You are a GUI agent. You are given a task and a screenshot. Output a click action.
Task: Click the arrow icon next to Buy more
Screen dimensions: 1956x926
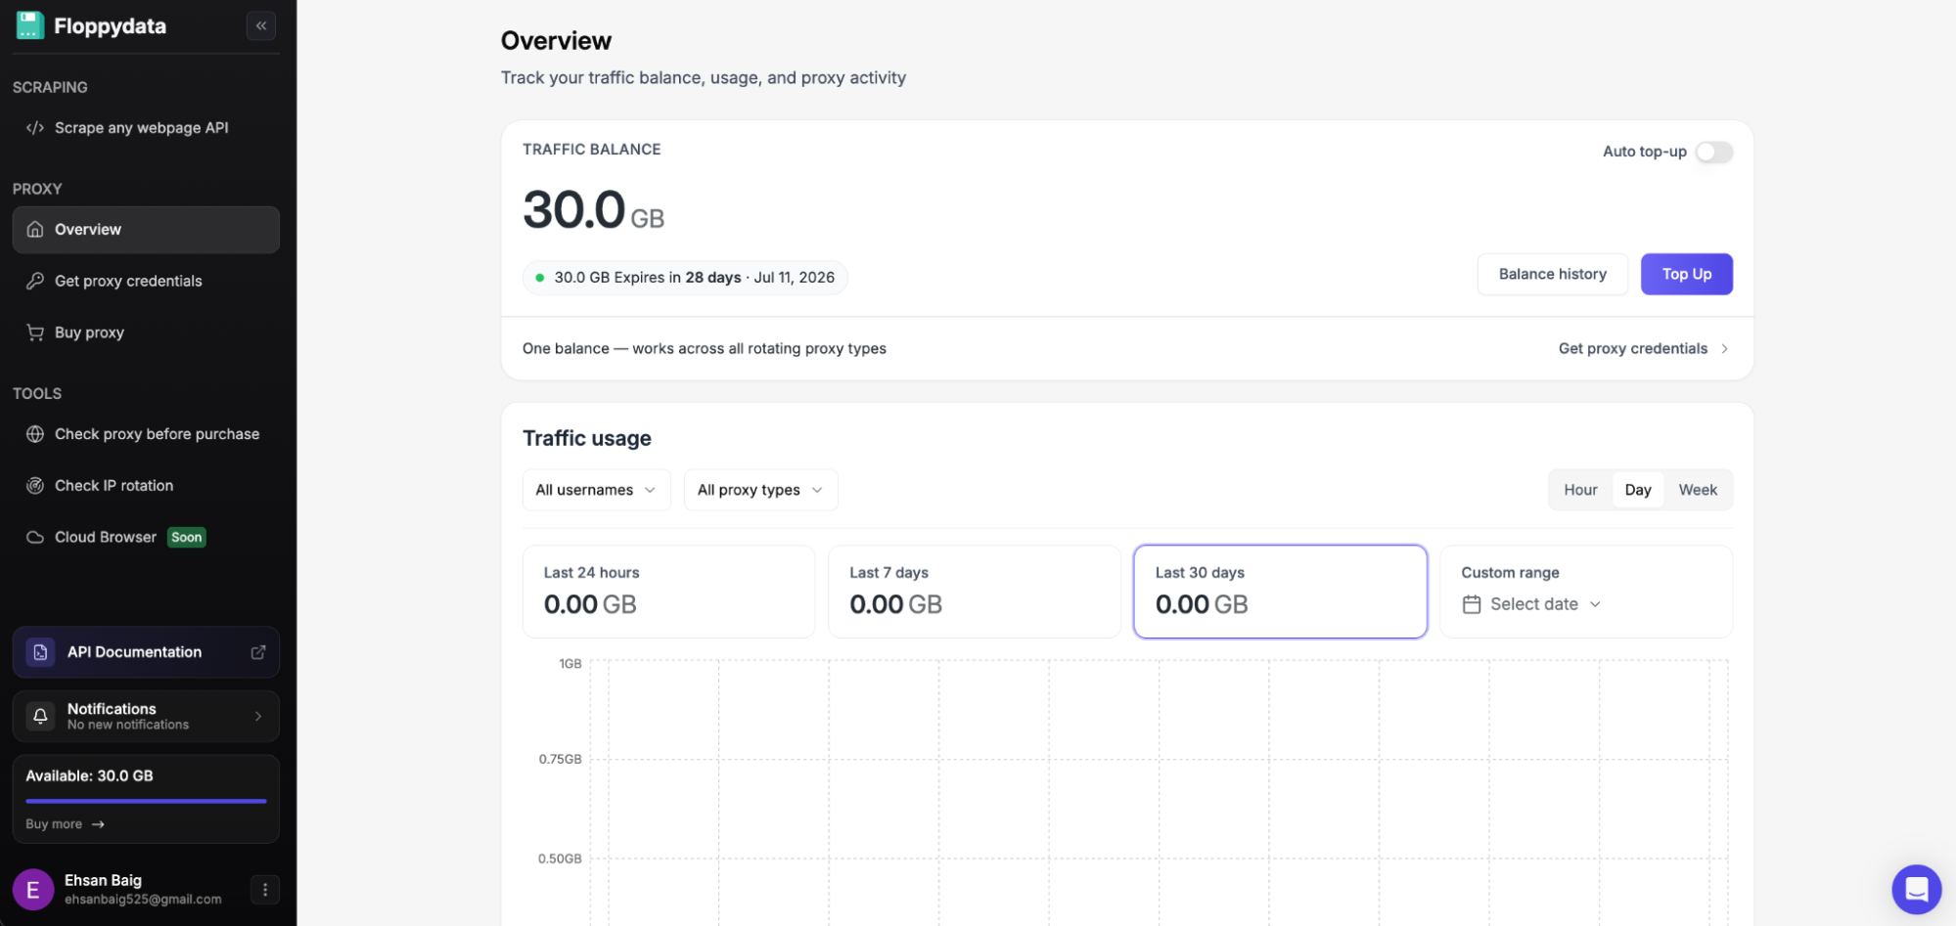98,824
